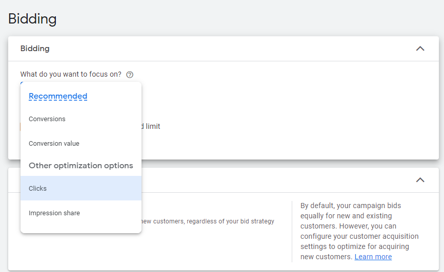Select Conversions from the focus dropdown
Image resolution: width=444 pixels, height=272 pixels.
pyautogui.click(x=47, y=119)
